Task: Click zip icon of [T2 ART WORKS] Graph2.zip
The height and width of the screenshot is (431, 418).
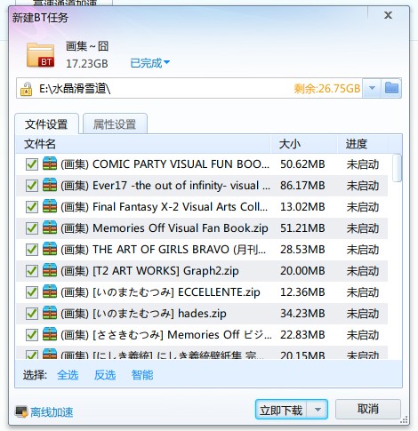Action: pos(50,270)
